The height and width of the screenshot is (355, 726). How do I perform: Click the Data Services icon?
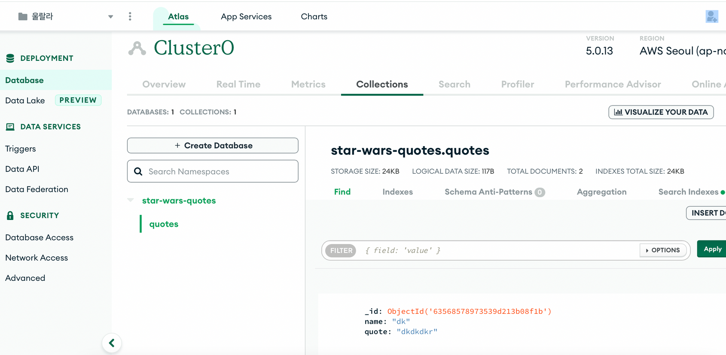point(10,127)
